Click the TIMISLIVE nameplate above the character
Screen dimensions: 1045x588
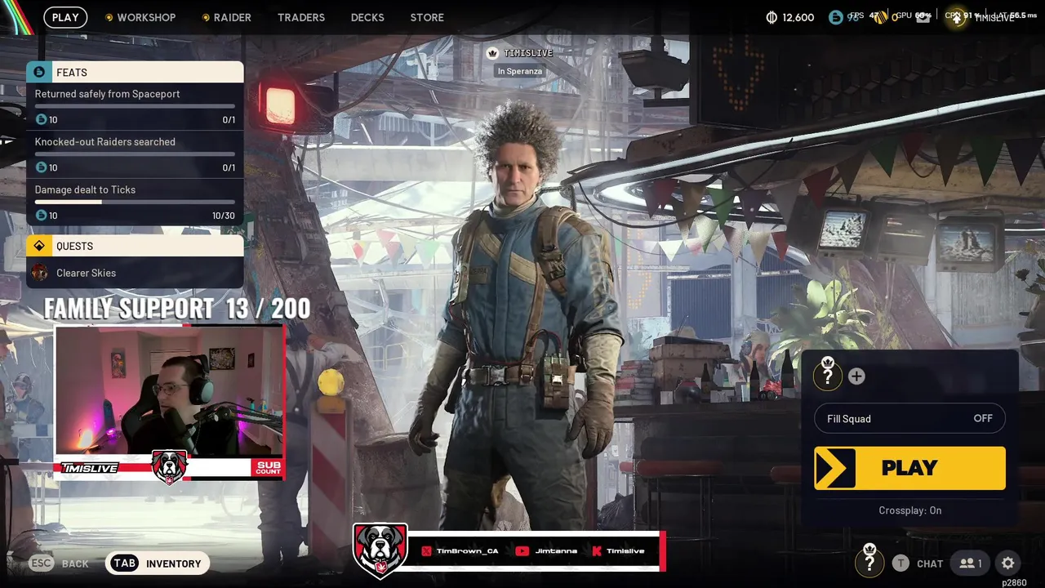click(x=528, y=53)
